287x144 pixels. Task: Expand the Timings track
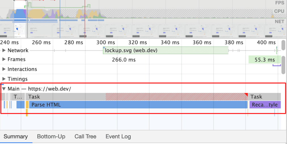click(x=4, y=79)
